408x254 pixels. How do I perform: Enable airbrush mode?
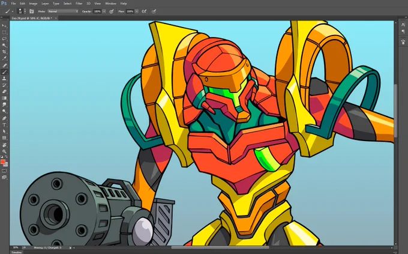(x=144, y=11)
